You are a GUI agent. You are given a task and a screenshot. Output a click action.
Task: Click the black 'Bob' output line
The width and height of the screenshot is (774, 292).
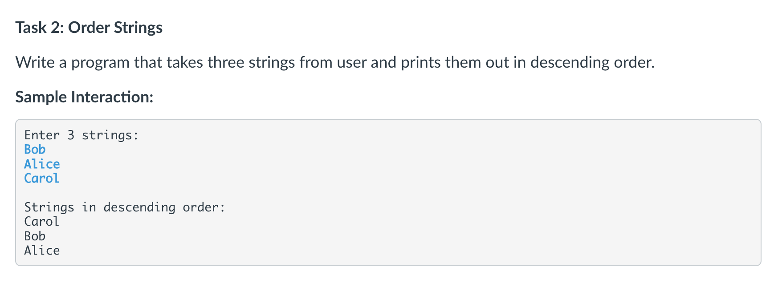pos(35,236)
